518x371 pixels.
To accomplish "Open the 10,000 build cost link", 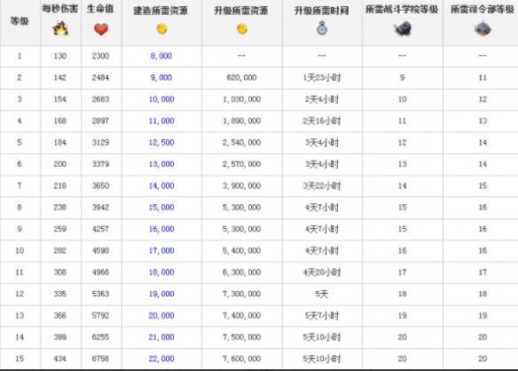I will (161, 99).
